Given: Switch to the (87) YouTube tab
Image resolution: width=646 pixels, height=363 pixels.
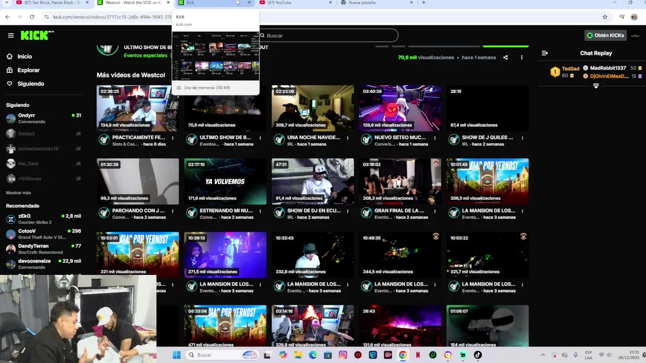Looking at the screenshot, I should click(x=295, y=3).
